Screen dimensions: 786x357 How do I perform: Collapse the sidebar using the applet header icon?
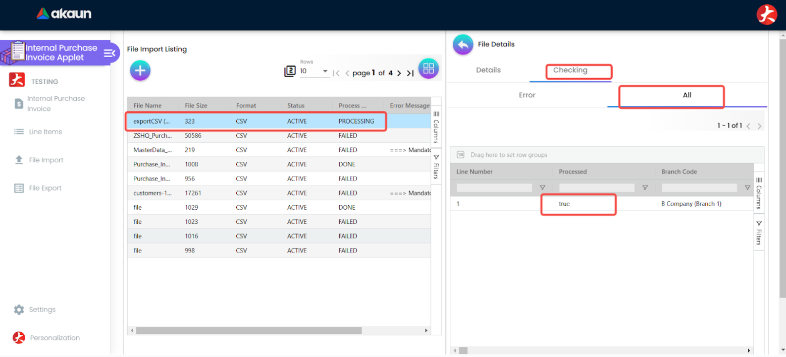pos(110,53)
